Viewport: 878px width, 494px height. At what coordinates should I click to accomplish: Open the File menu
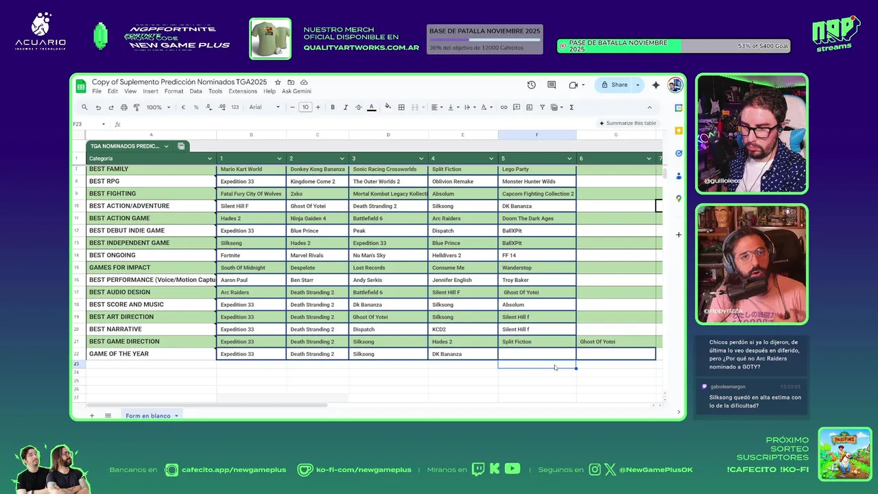tap(97, 91)
